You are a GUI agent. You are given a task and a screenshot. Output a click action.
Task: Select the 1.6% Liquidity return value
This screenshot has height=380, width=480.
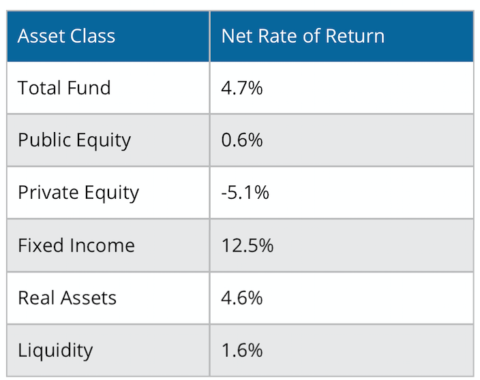tap(242, 350)
